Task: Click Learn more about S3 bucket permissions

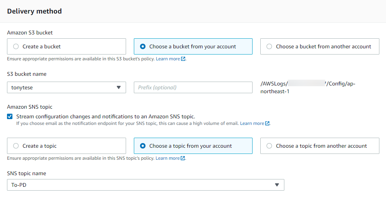Action: [x=168, y=59]
